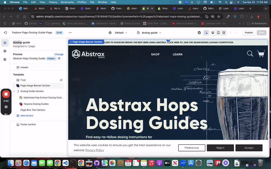This screenshot has width=271, height=169.
Task: Open Theme settings gear in sidebar
Action: (x=5, y=51)
